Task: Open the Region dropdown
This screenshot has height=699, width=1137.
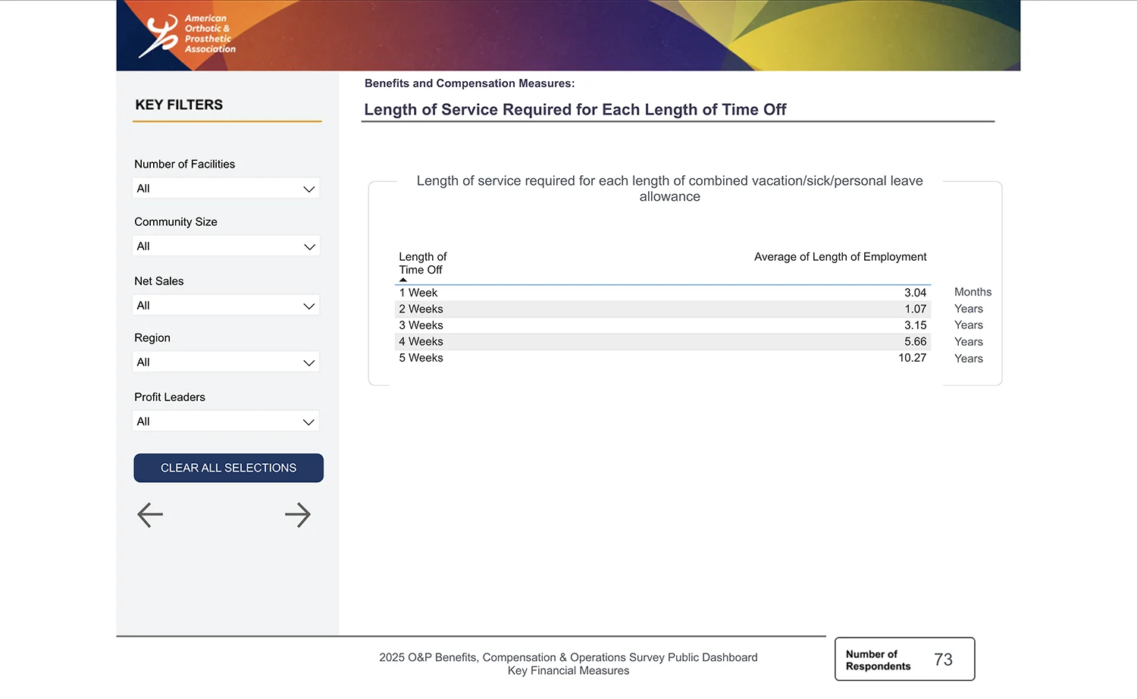Action: (226, 362)
